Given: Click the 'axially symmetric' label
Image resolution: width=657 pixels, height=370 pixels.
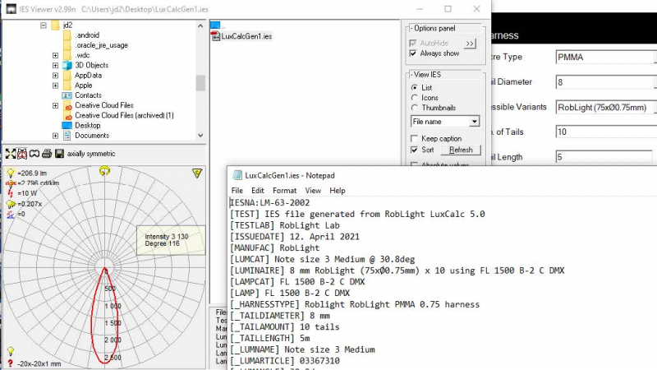Looking at the screenshot, I should pos(91,154).
